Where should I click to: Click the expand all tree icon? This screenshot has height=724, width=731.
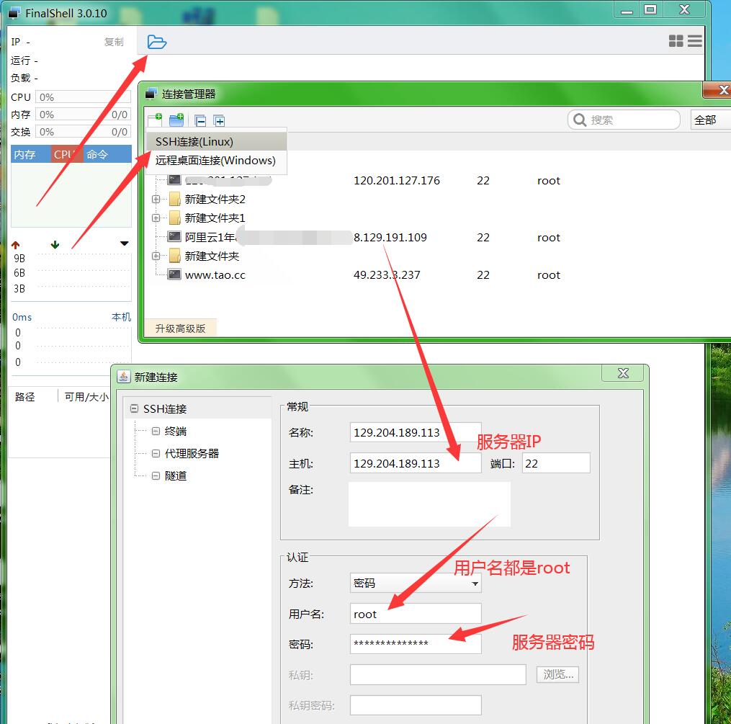pyautogui.click(x=219, y=121)
